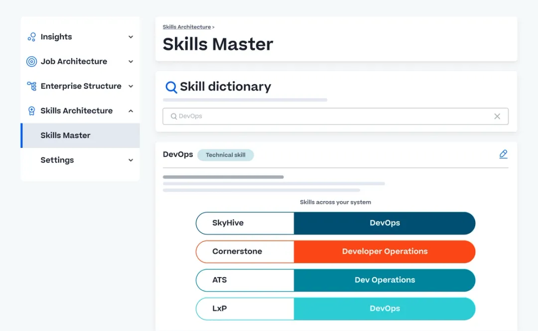Viewport: 538px width, 331px height.
Task: Click the 'Skills across your system' caption
Action: [x=335, y=202]
